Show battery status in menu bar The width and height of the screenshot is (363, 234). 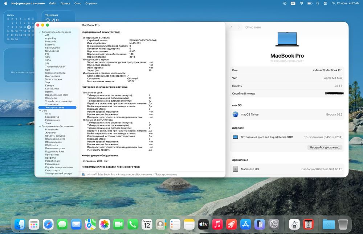point(310,4)
